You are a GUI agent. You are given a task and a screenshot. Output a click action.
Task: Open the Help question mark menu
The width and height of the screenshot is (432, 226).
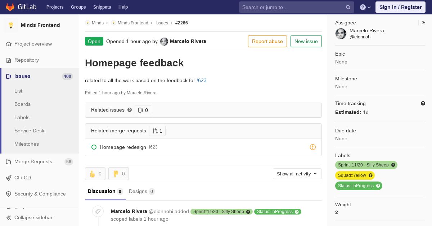point(365,7)
